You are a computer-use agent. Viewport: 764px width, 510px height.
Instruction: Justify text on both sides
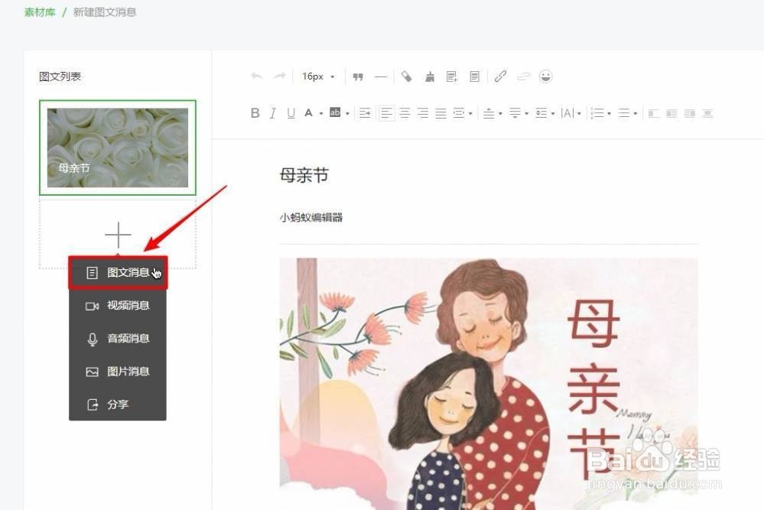pyautogui.click(x=441, y=113)
